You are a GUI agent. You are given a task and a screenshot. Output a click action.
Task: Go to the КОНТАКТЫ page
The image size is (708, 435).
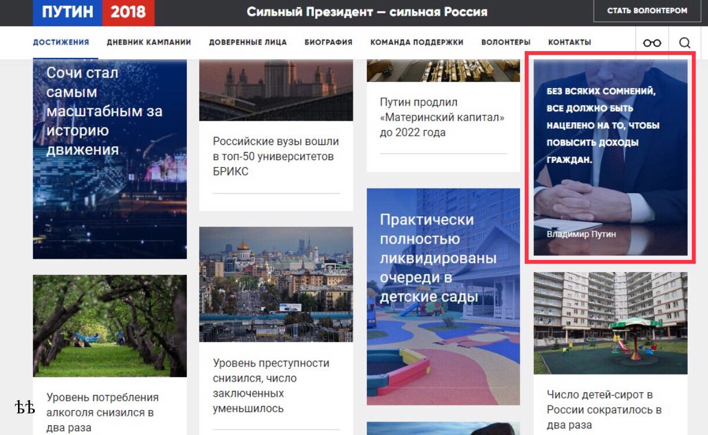pos(569,42)
